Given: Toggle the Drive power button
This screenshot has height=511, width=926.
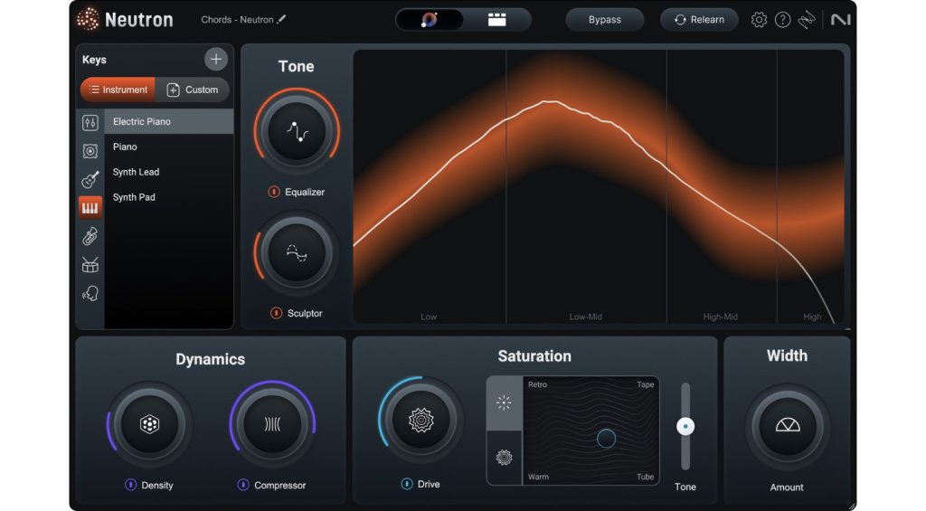Looking at the screenshot, I should [407, 483].
